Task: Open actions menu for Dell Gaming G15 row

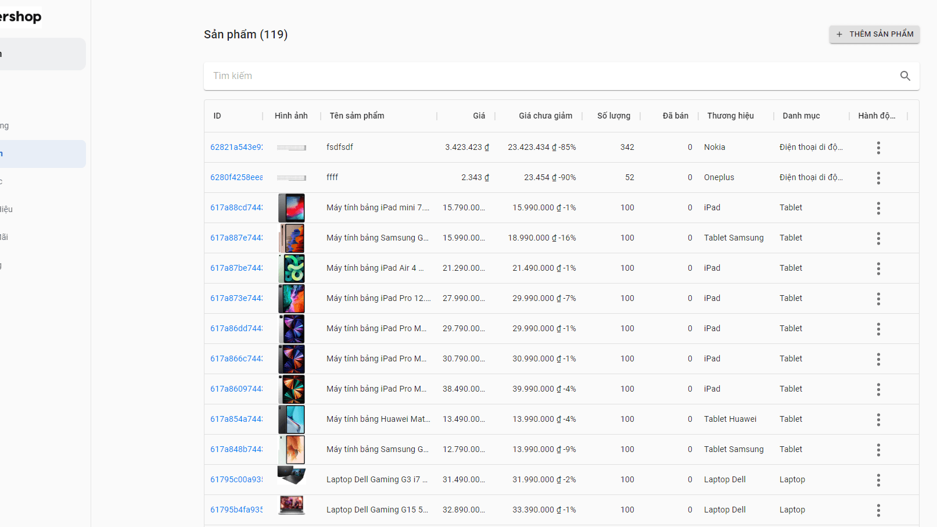Action: tap(878, 510)
